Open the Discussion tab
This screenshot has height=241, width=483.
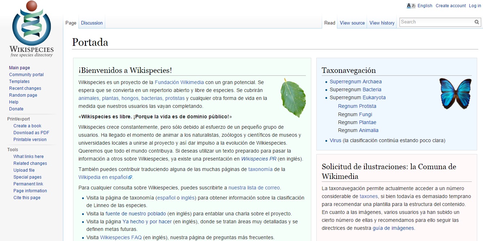click(92, 23)
